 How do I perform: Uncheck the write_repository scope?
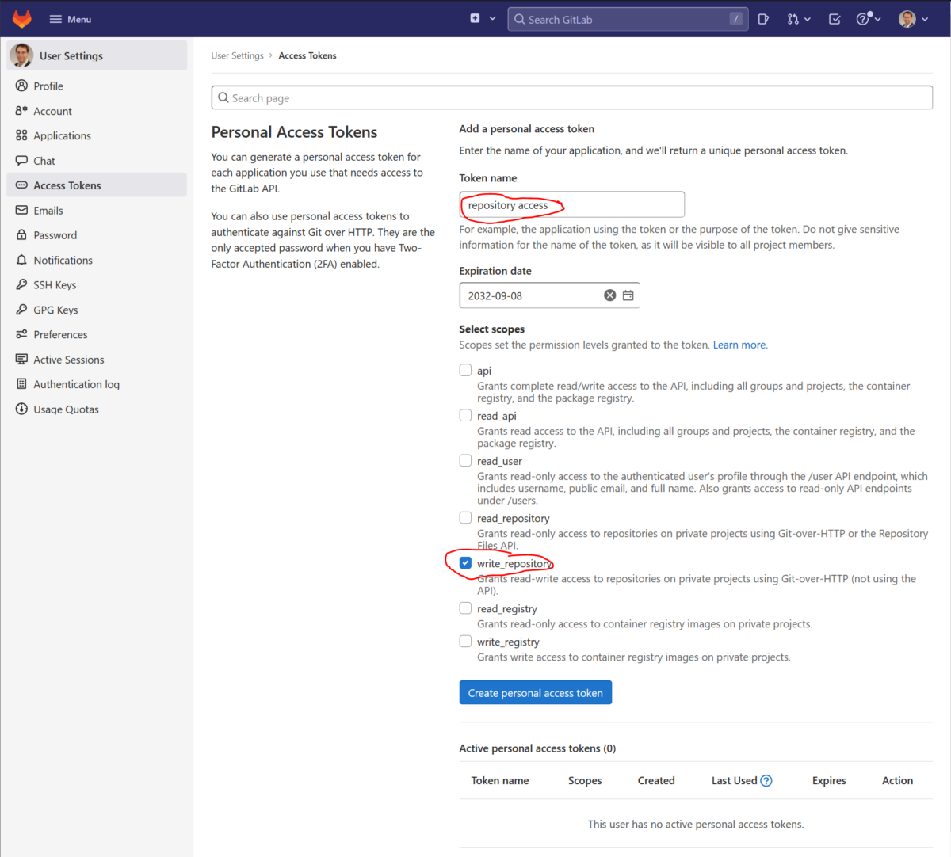coord(465,563)
